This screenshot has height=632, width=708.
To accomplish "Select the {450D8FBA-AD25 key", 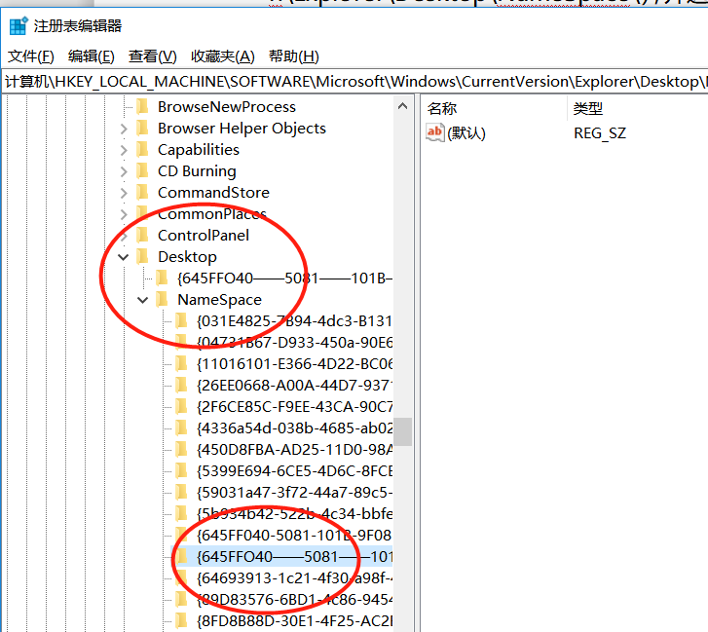I will pyautogui.click(x=294, y=450).
